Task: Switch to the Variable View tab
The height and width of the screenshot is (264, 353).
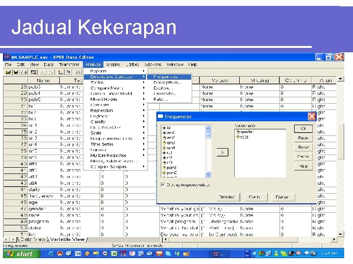Action: pyautogui.click(x=68, y=240)
